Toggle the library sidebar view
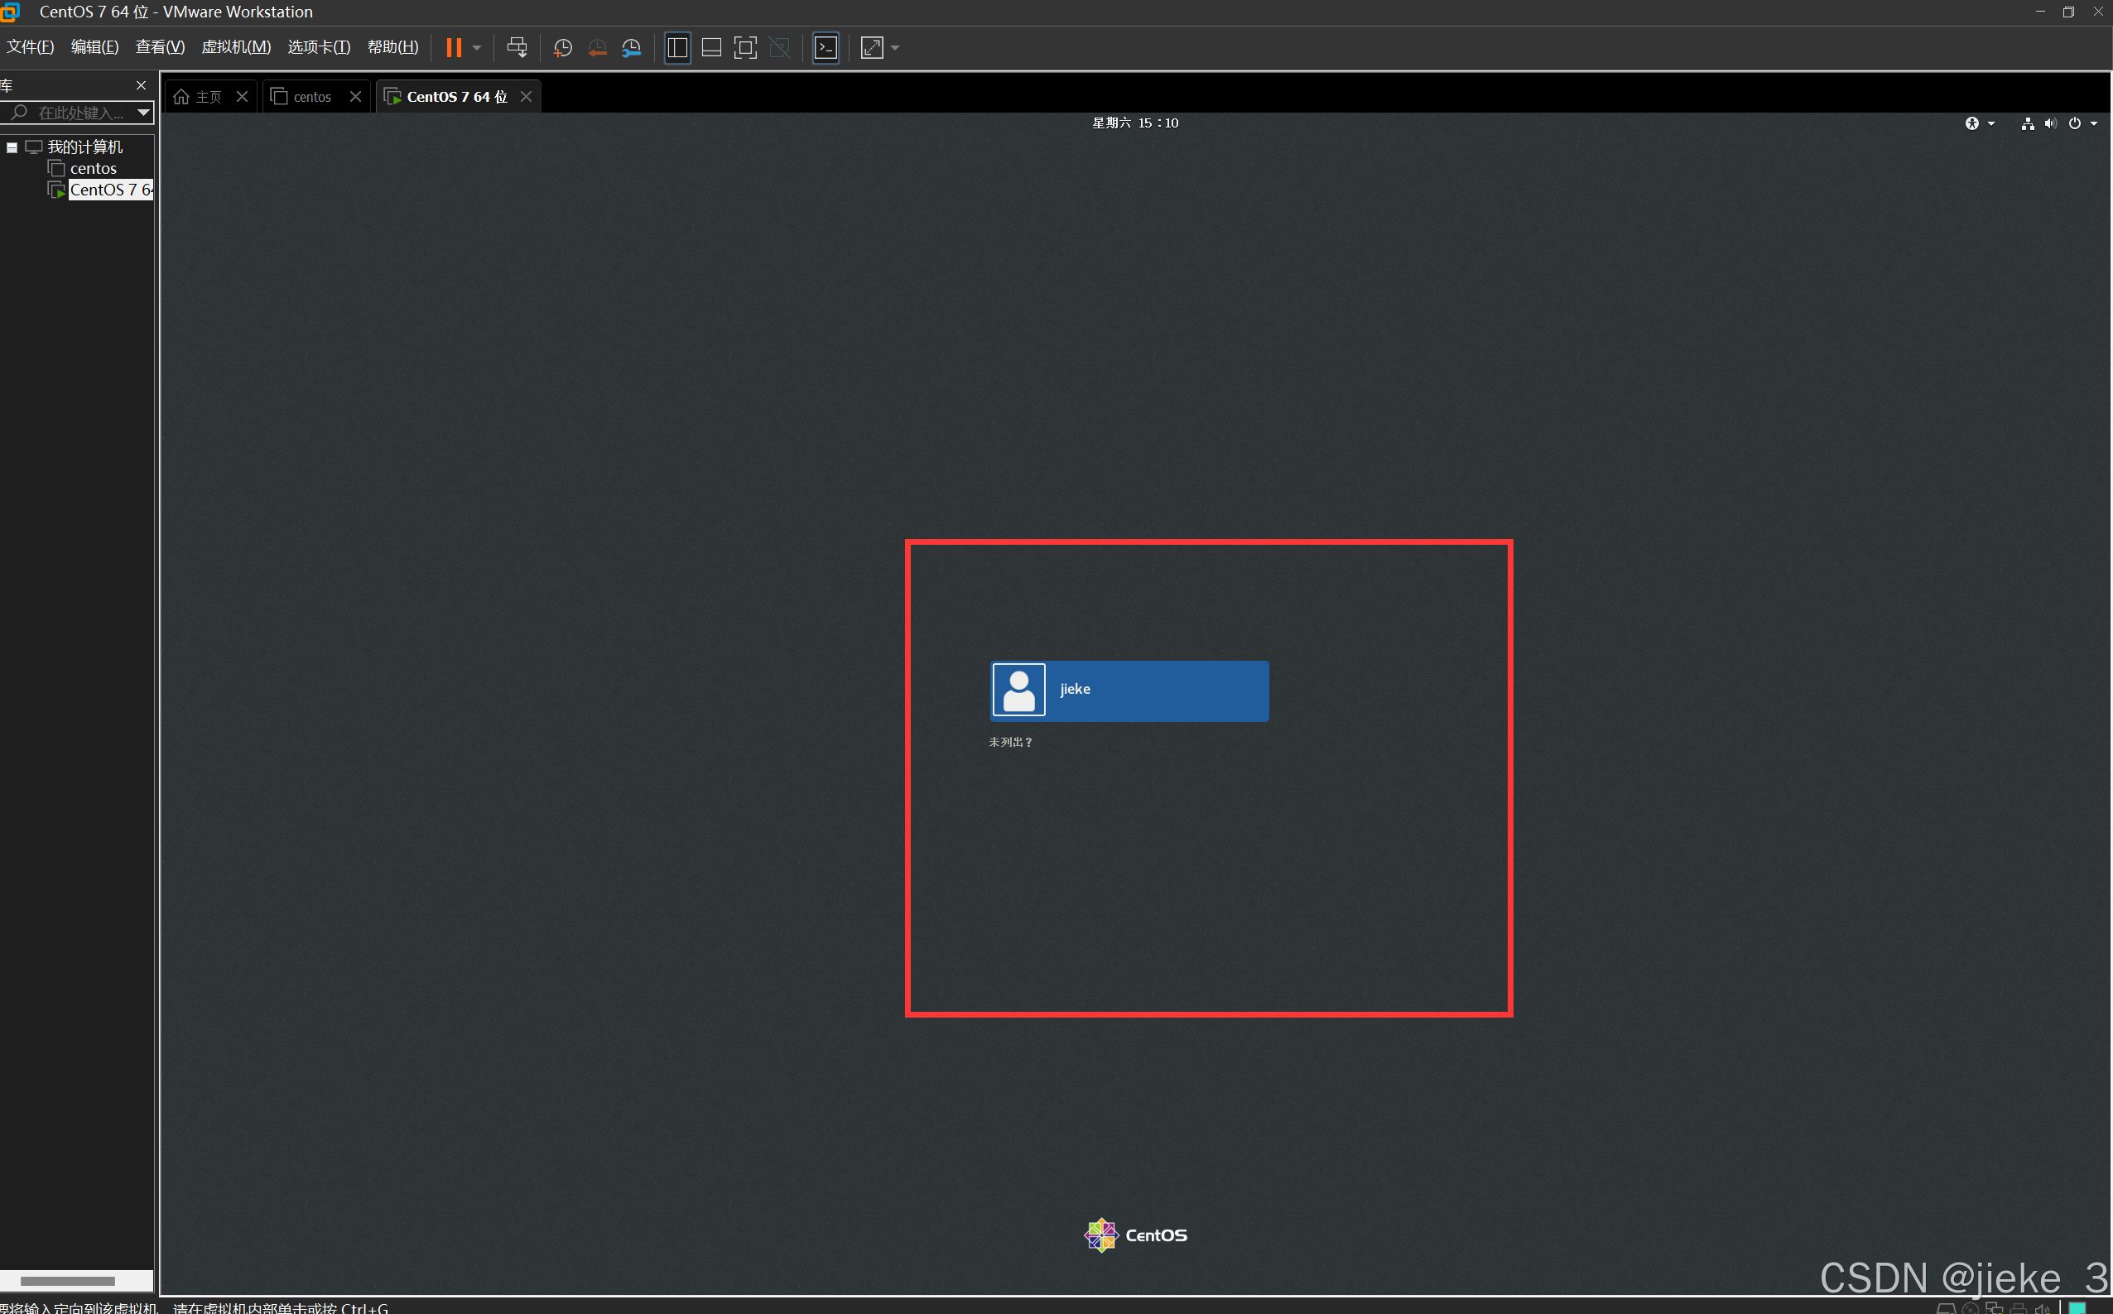 [676, 48]
